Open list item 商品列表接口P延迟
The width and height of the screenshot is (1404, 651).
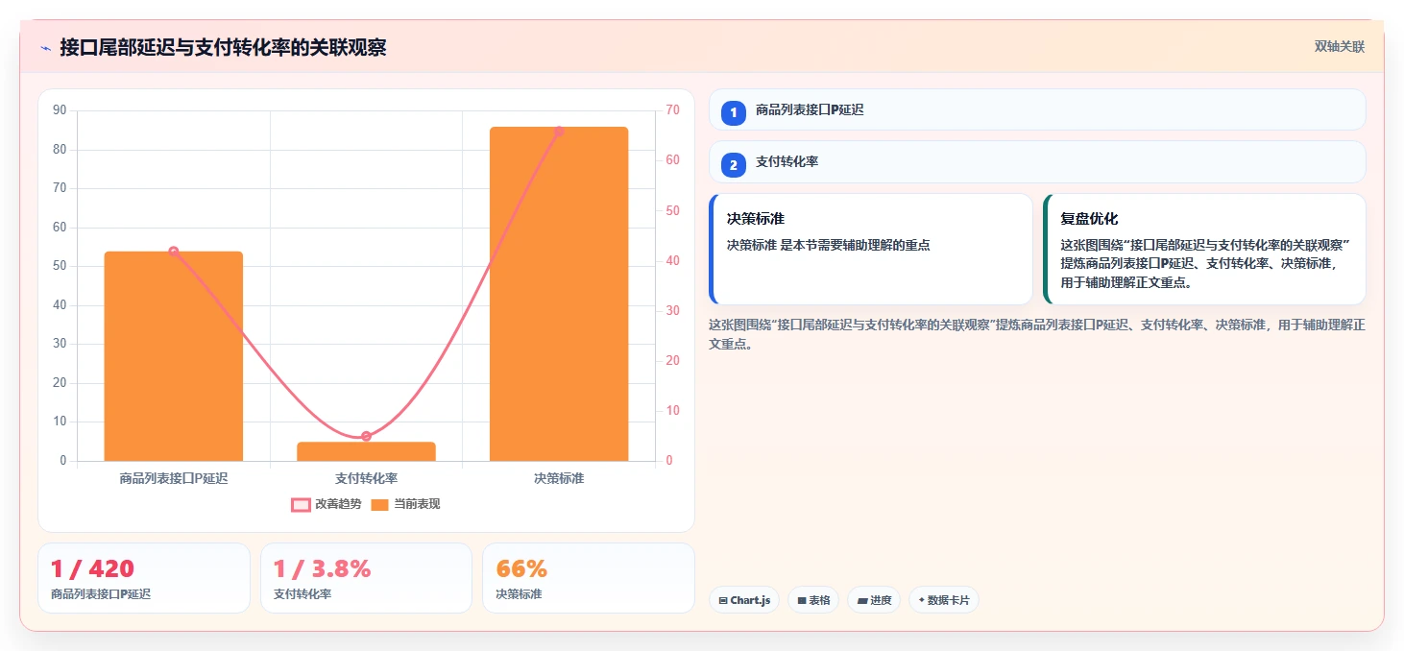1037,109
